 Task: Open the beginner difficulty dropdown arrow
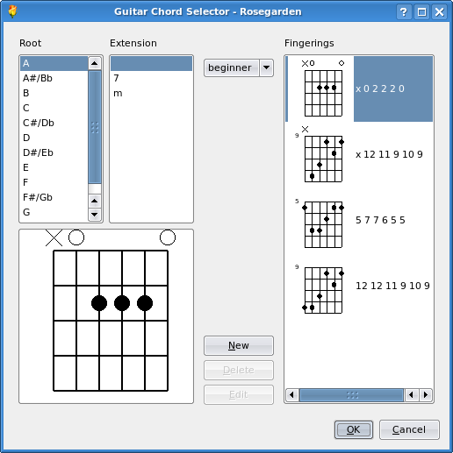[x=266, y=67]
